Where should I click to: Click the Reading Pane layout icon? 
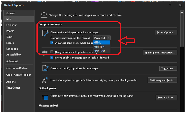(x=45, y=97)
